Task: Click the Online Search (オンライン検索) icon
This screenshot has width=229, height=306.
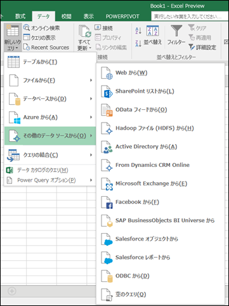Action: [27, 28]
